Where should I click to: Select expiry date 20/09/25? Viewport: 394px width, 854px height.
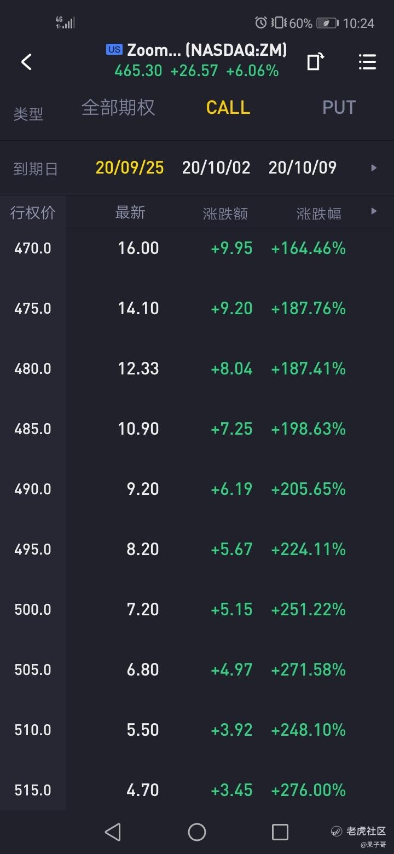tap(130, 168)
